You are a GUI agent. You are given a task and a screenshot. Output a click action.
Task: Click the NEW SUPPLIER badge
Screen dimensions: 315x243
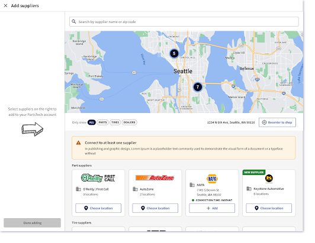click(254, 173)
